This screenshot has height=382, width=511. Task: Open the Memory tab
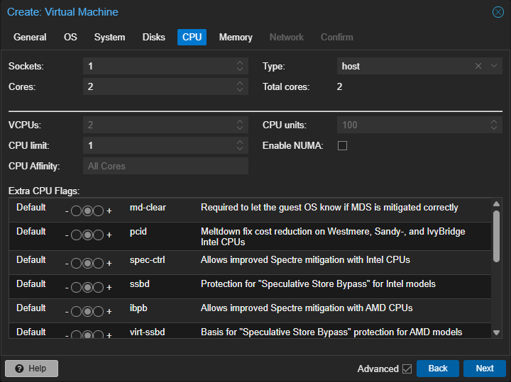(x=236, y=37)
